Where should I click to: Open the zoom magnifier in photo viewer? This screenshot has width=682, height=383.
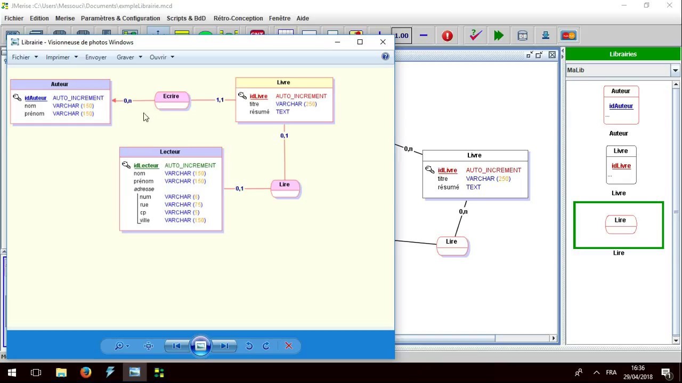pyautogui.click(x=121, y=346)
